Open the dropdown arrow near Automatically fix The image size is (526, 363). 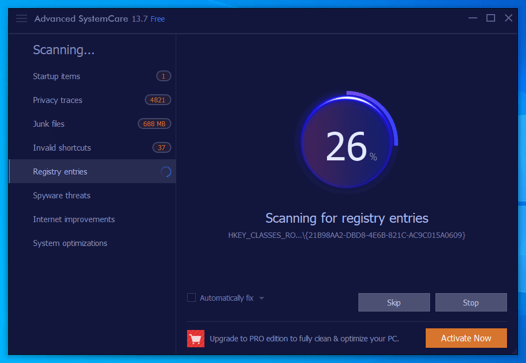tap(261, 297)
